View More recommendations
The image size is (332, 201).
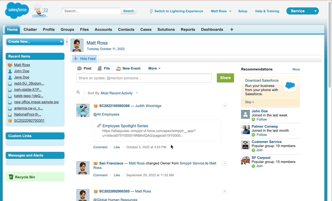pos(296,69)
